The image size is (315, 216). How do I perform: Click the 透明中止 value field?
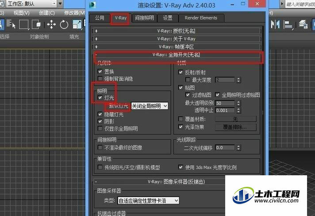225,110
